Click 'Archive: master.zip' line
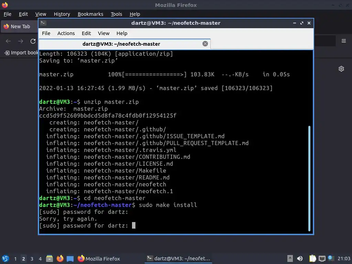This screenshot has height=264, width=352. point(74,109)
